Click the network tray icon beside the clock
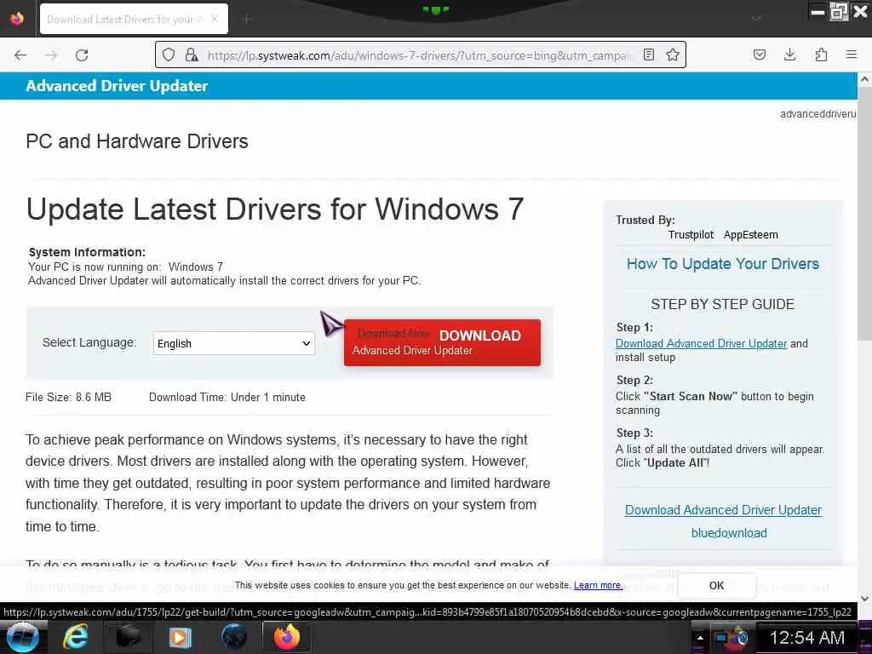The width and height of the screenshot is (872, 654). click(721, 639)
